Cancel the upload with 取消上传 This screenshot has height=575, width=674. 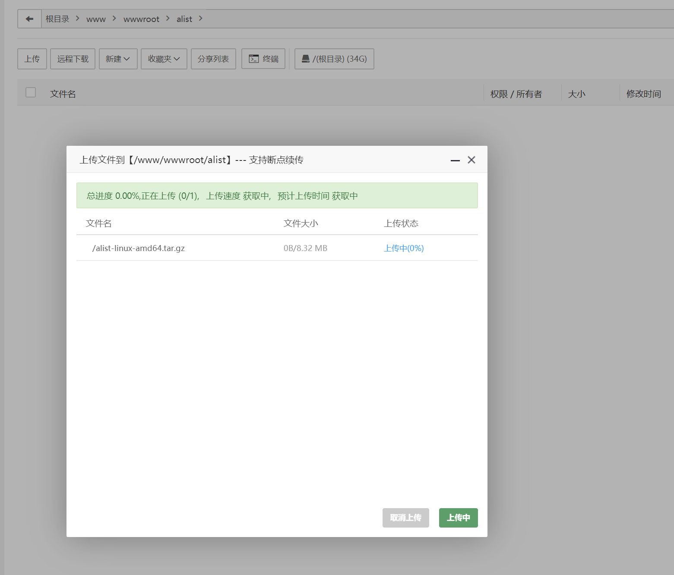pos(405,518)
